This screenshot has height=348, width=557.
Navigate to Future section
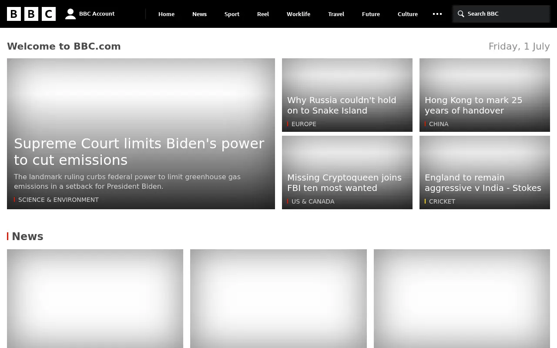(371, 14)
